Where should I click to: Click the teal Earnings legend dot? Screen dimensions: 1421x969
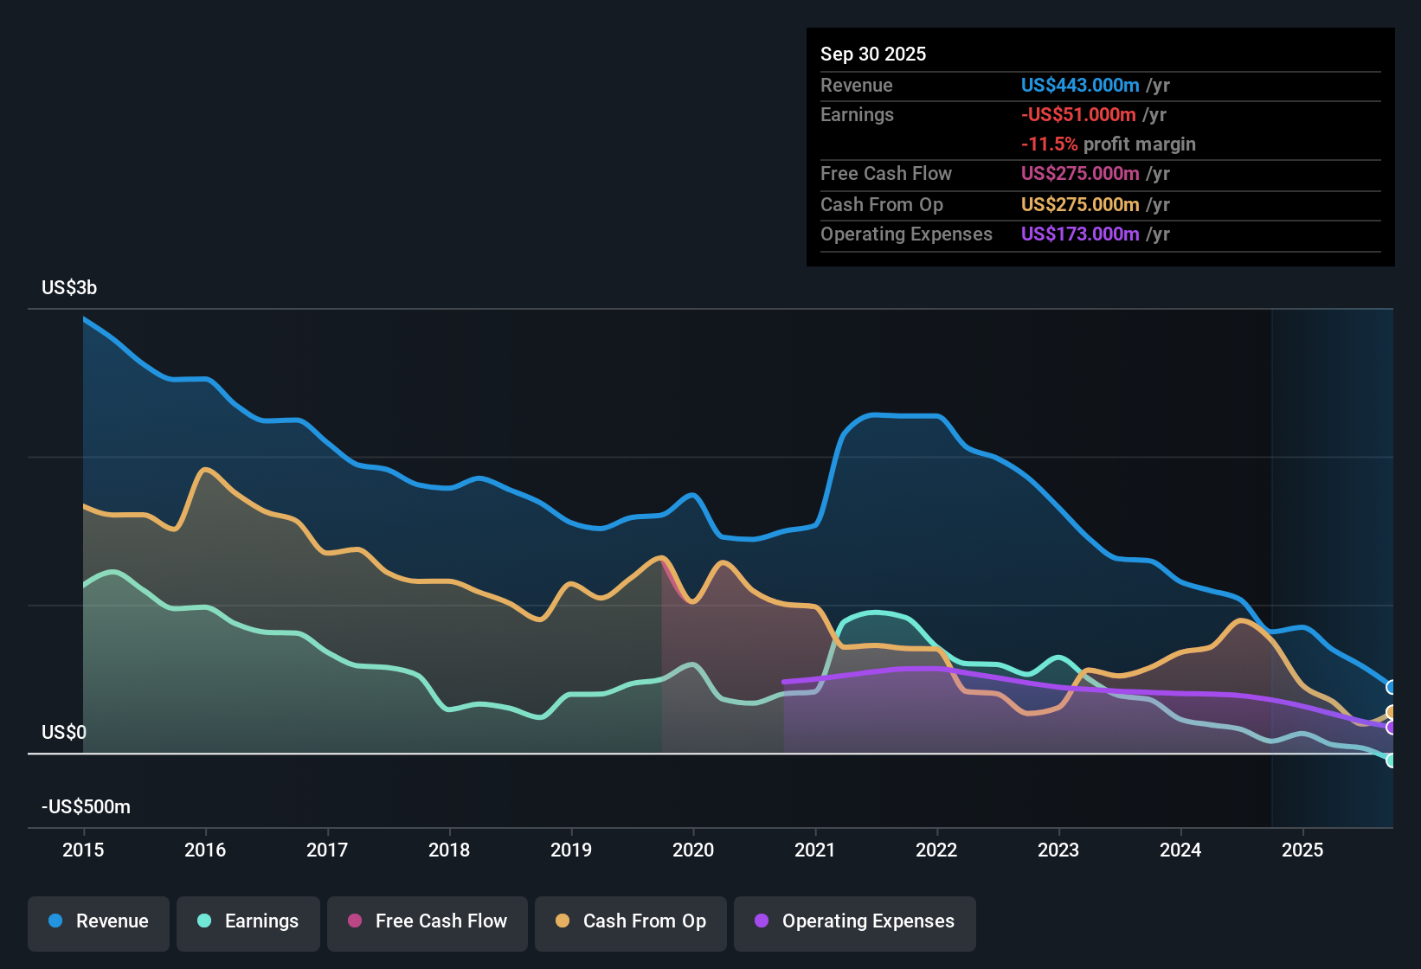tap(204, 921)
